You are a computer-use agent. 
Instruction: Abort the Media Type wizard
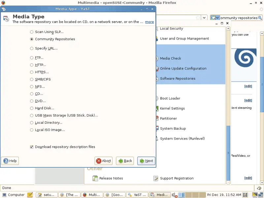[103, 161]
